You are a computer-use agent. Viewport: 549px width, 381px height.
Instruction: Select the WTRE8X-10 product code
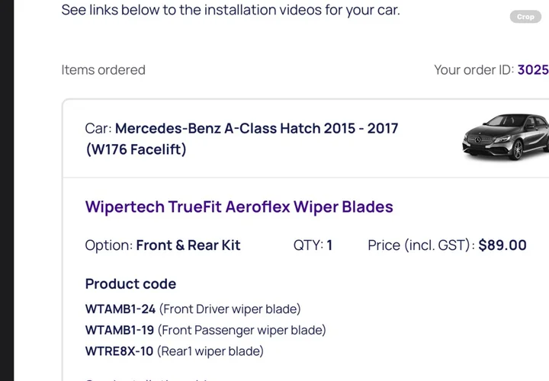click(x=119, y=351)
